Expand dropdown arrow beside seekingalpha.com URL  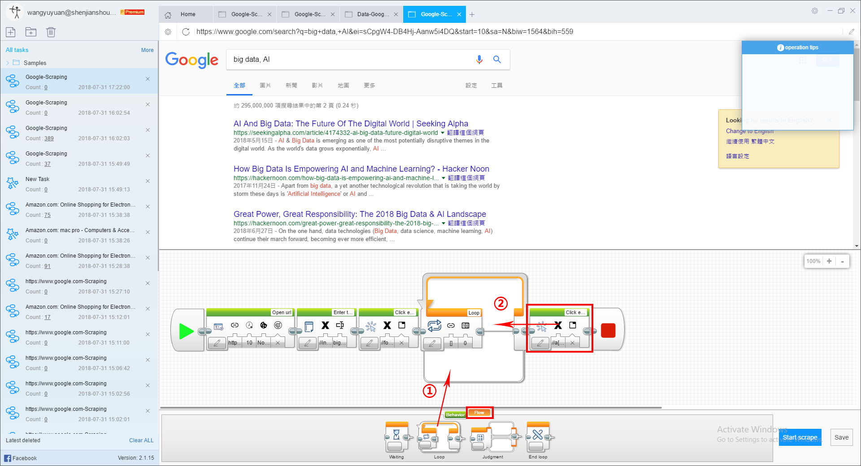[x=443, y=133]
